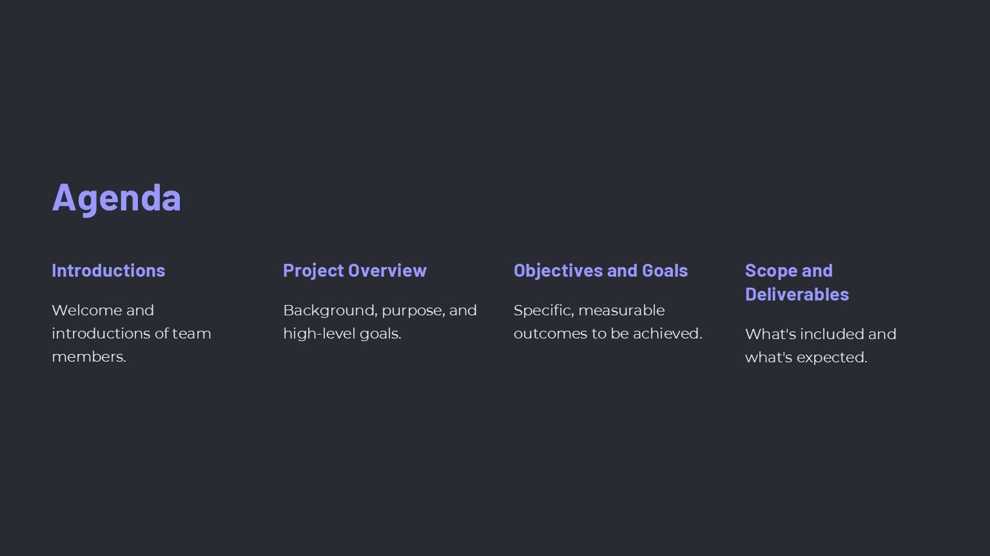This screenshot has height=556, width=990.
Task: Click the Specific, measurable outcomes paragraph
Action: click(x=608, y=322)
